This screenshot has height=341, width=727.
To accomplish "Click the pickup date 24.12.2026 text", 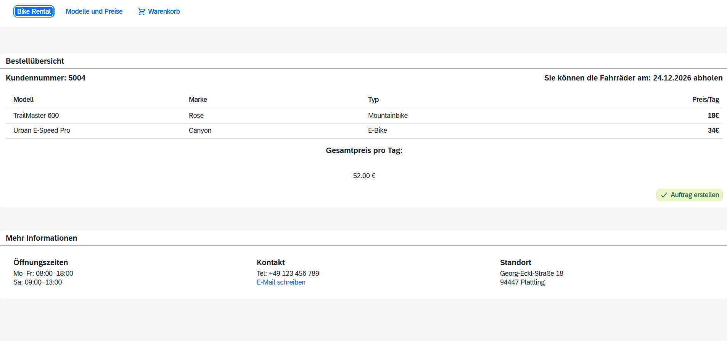I will [672, 78].
